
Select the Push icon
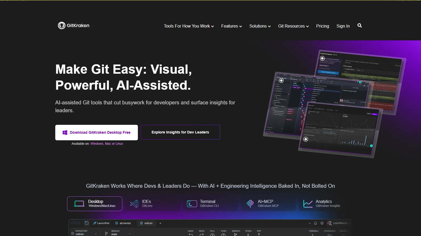pyautogui.click(x=223, y=235)
